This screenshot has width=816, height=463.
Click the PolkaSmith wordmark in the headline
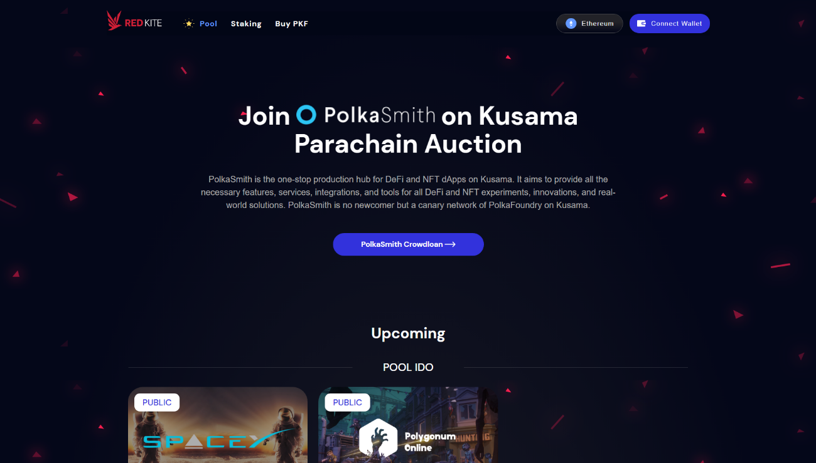[380, 115]
